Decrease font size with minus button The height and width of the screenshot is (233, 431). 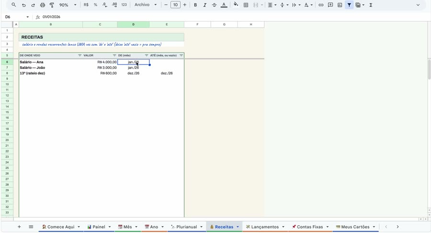(x=166, y=5)
